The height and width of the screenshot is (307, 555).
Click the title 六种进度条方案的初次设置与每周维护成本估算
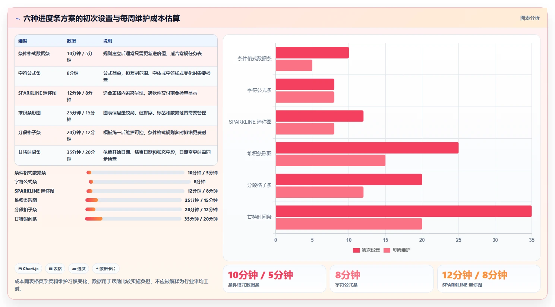(101, 19)
